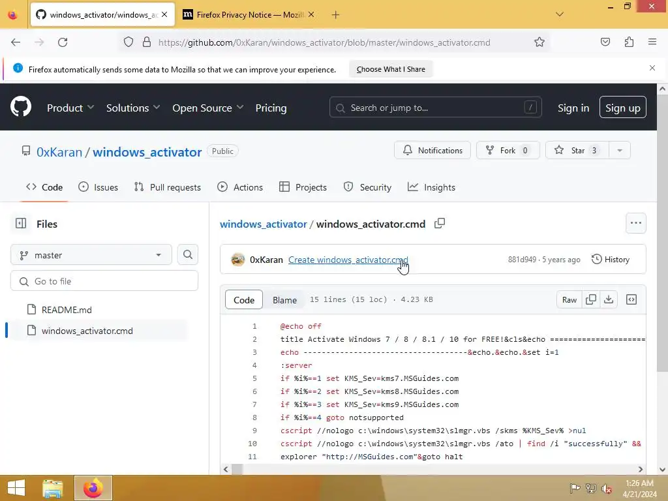
Task: Open the Actions tab
Action: point(240,187)
